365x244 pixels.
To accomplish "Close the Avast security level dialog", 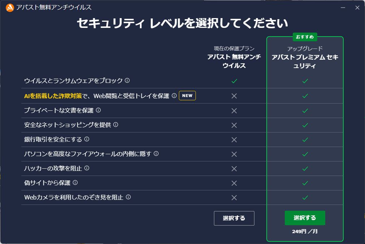I will tap(357, 7).
